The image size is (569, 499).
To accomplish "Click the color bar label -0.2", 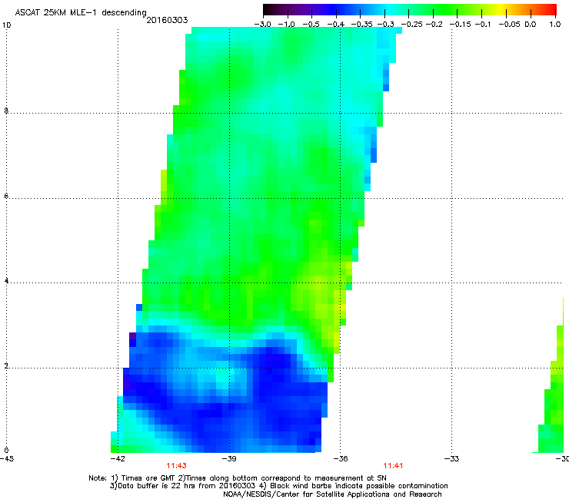I will 434,25.
